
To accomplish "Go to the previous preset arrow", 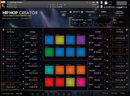I will [x=74, y=16].
